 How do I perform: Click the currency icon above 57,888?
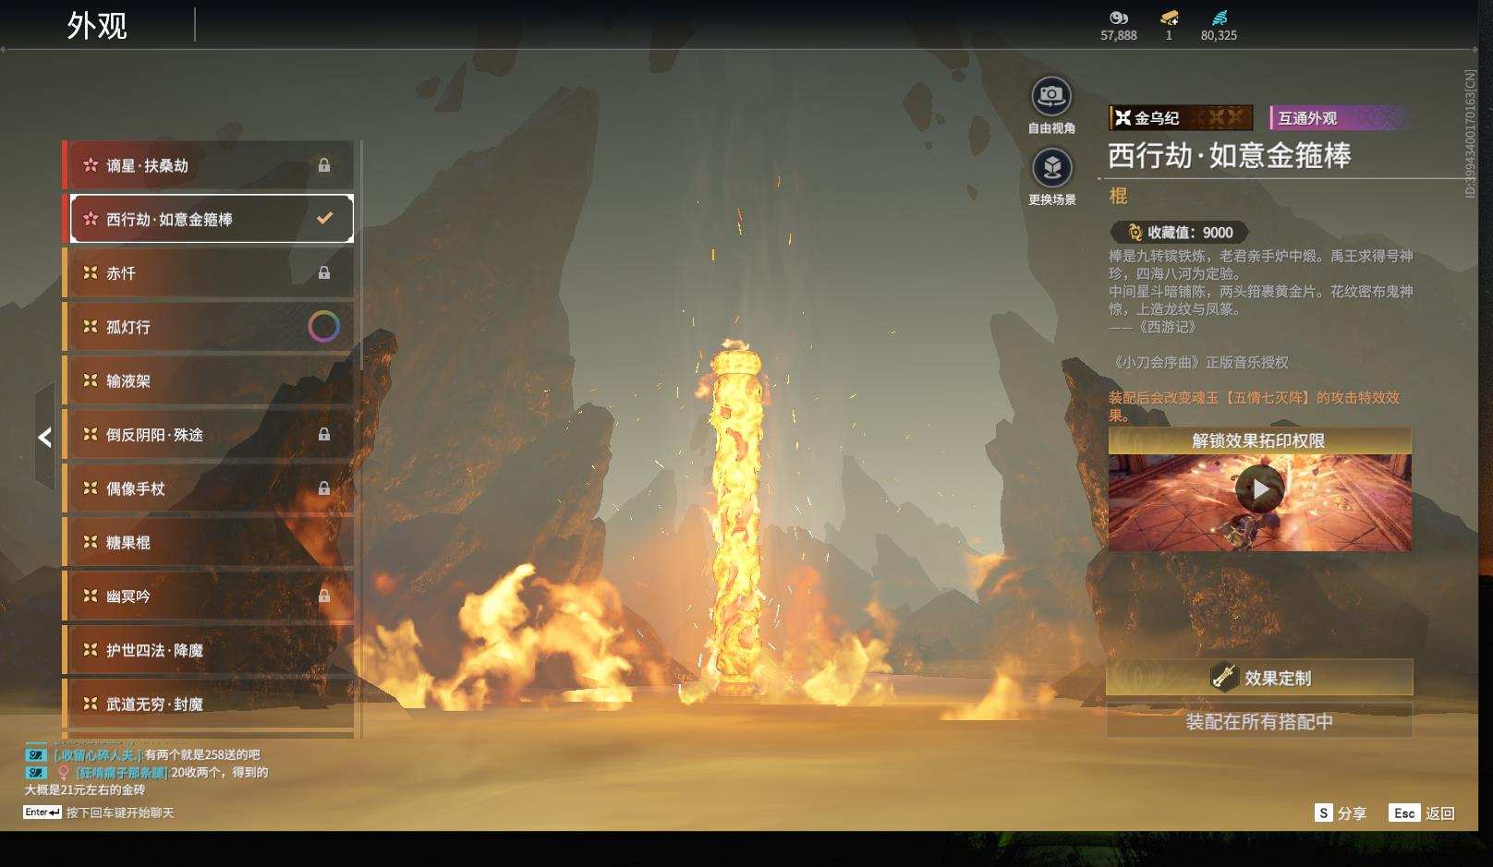(1118, 18)
